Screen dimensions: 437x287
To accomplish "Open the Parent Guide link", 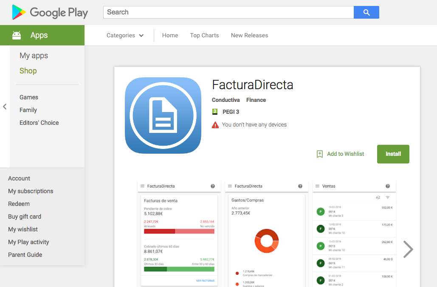I will pos(25,255).
